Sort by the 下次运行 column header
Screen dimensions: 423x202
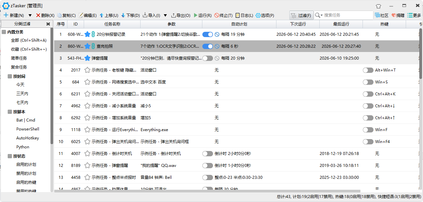[298, 24]
